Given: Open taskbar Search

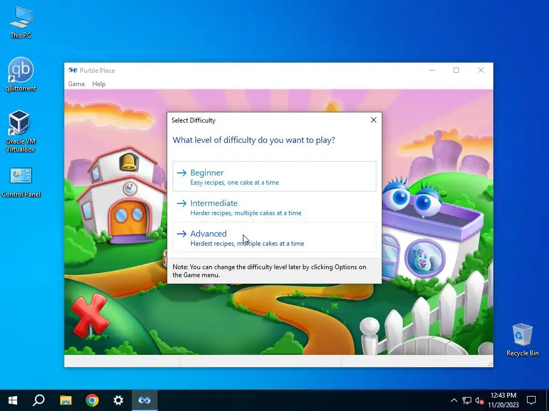Looking at the screenshot, I should coord(39,400).
